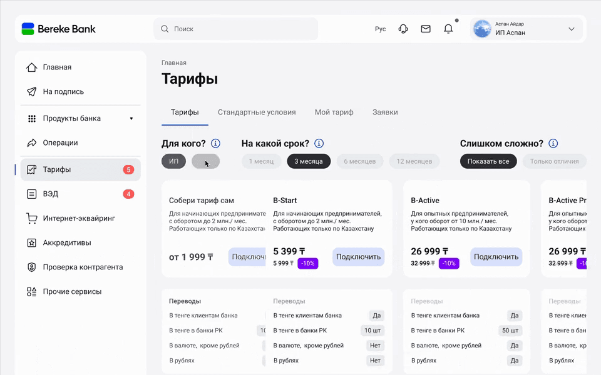
Task: Click info icon next to На какой срок?
Action: (319, 144)
